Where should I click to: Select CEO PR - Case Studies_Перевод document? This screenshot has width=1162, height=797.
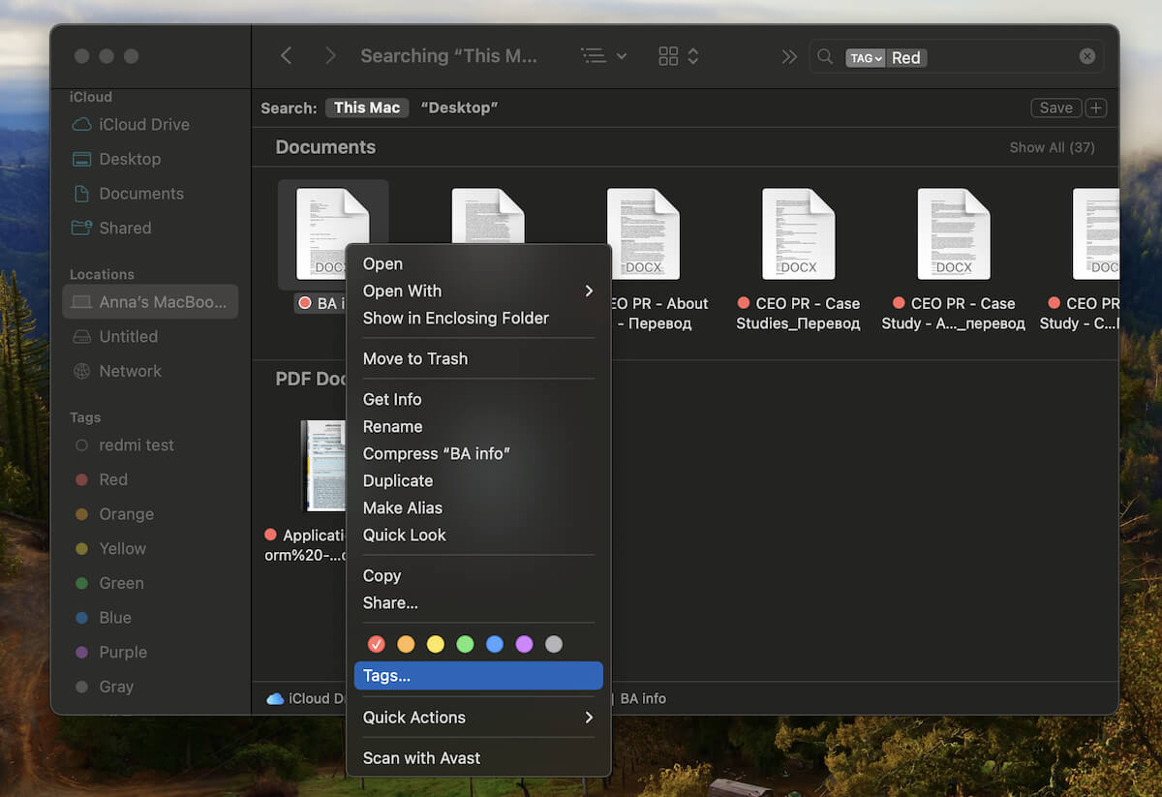point(798,261)
